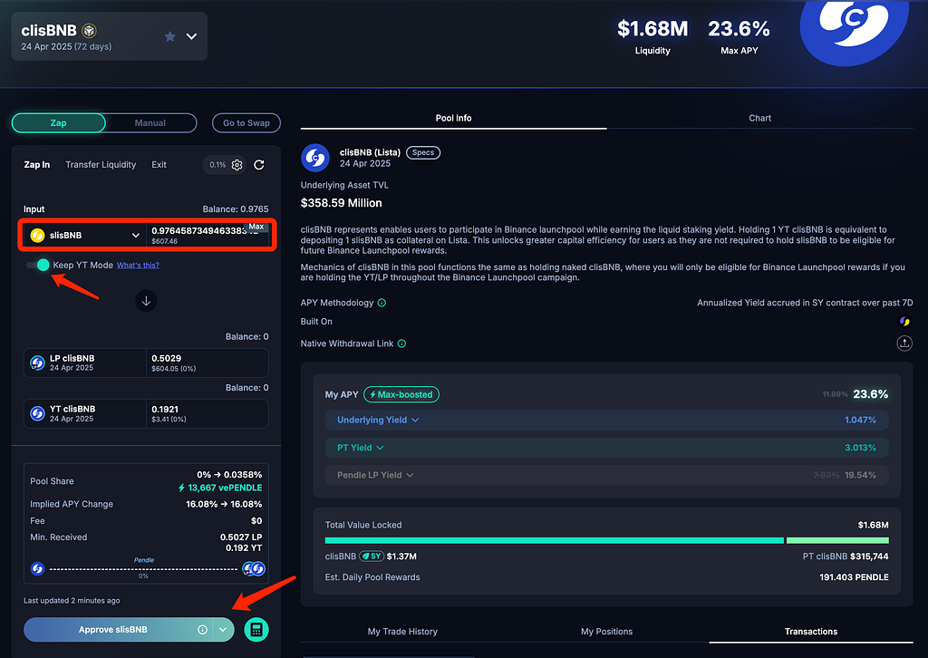The height and width of the screenshot is (658, 928).
Task: Click the clisBNB (Lista) pool logo
Action: [x=315, y=158]
